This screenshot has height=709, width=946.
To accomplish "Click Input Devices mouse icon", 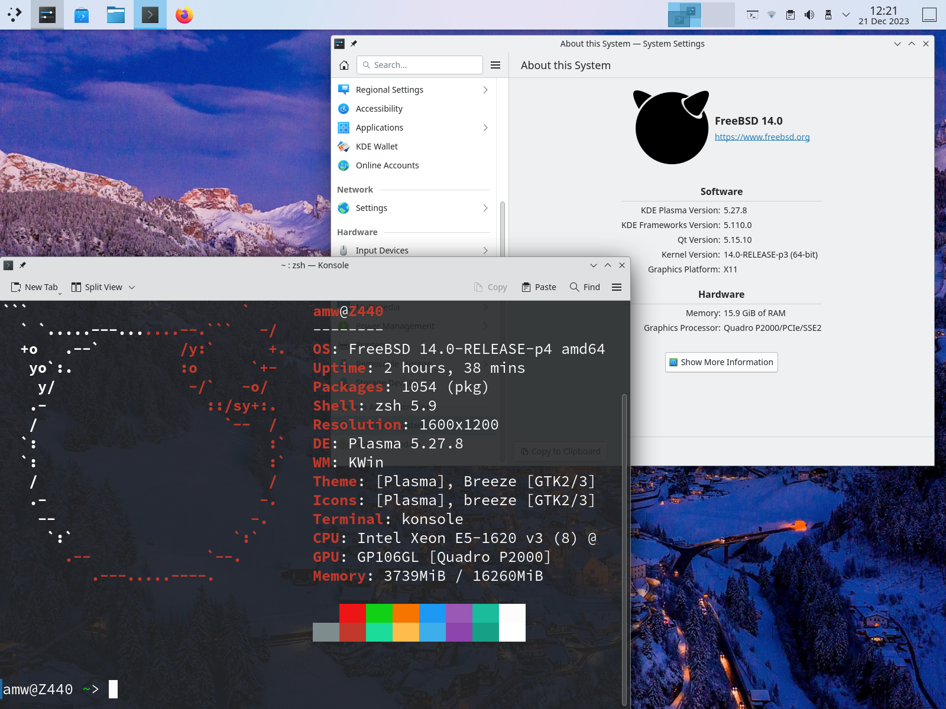I will pos(344,251).
